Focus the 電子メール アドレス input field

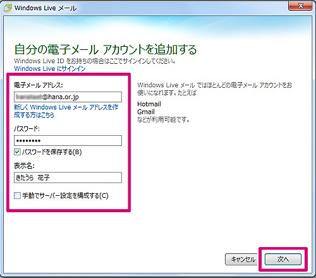68,97
